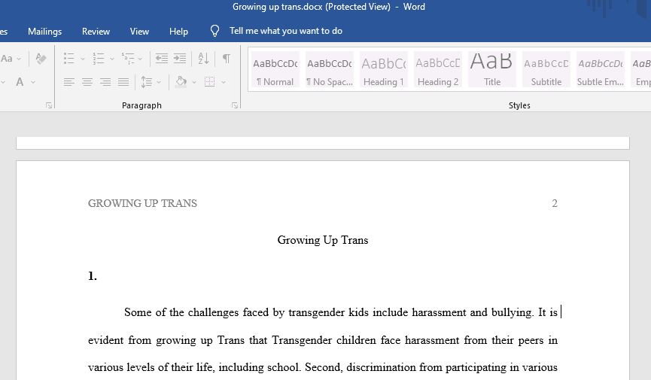Apply the Title style

pyautogui.click(x=492, y=69)
